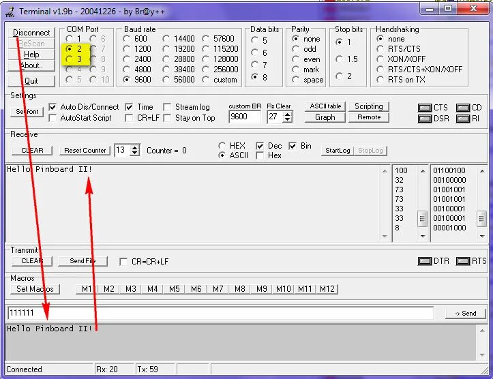Click the custom BR input field
The height and width of the screenshot is (379, 493).
(245, 117)
